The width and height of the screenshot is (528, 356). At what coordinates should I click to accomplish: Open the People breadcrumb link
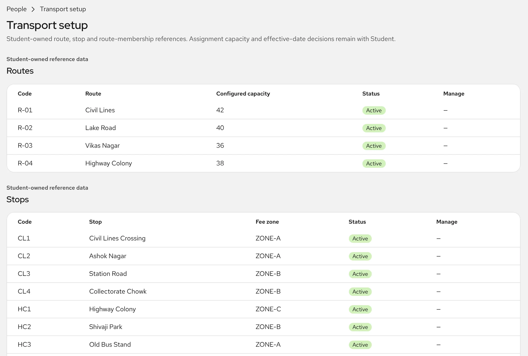[x=17, y=9]
